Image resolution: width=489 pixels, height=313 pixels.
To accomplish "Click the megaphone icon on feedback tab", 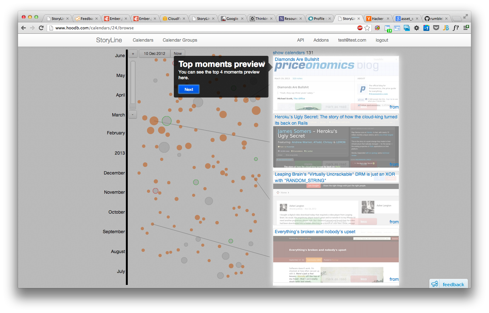I will tap(435, 284).
